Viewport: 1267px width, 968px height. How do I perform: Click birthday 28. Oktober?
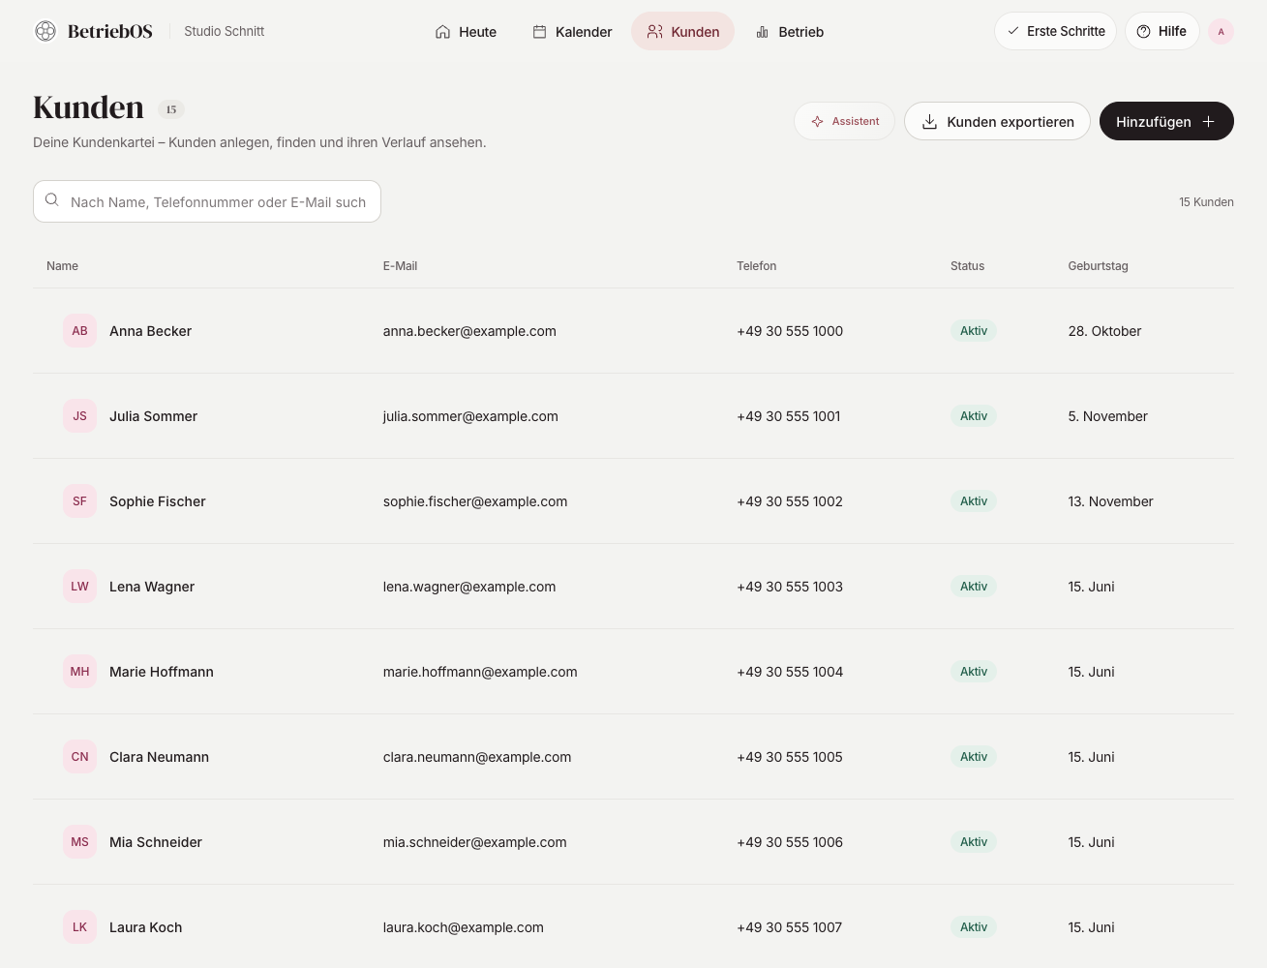1104,331
